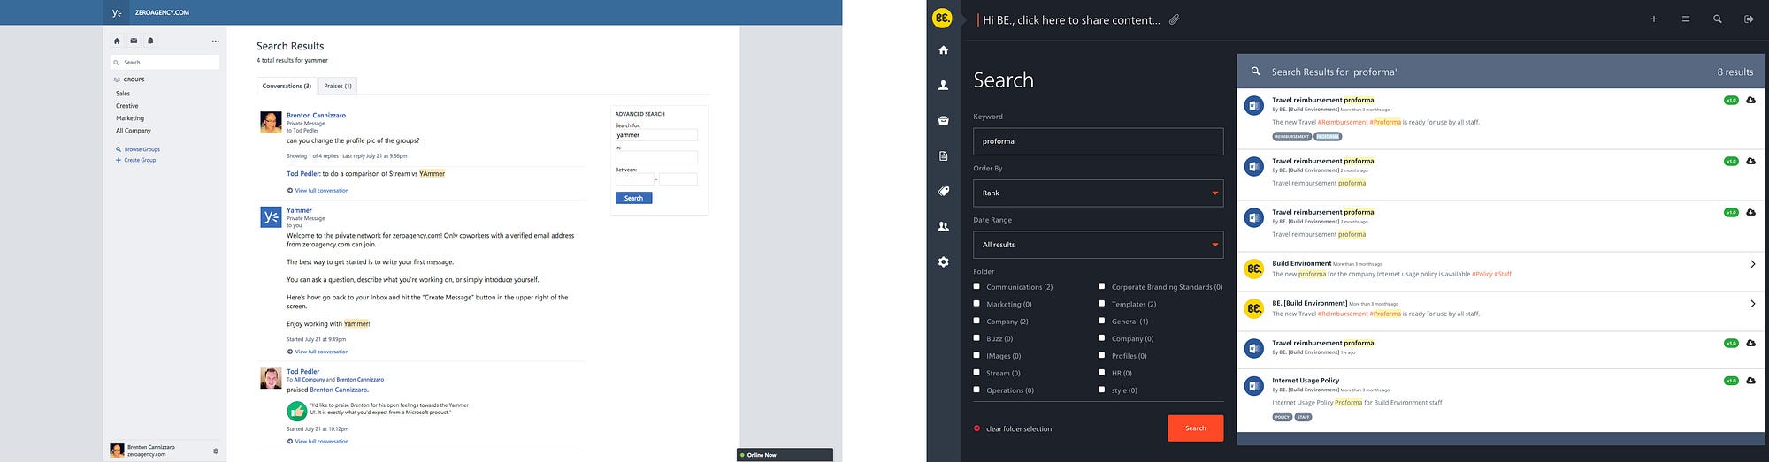
Task: Open Brenton Cannizzaro name link on first message
Action: pyautogui.click(x=316, y=116)
